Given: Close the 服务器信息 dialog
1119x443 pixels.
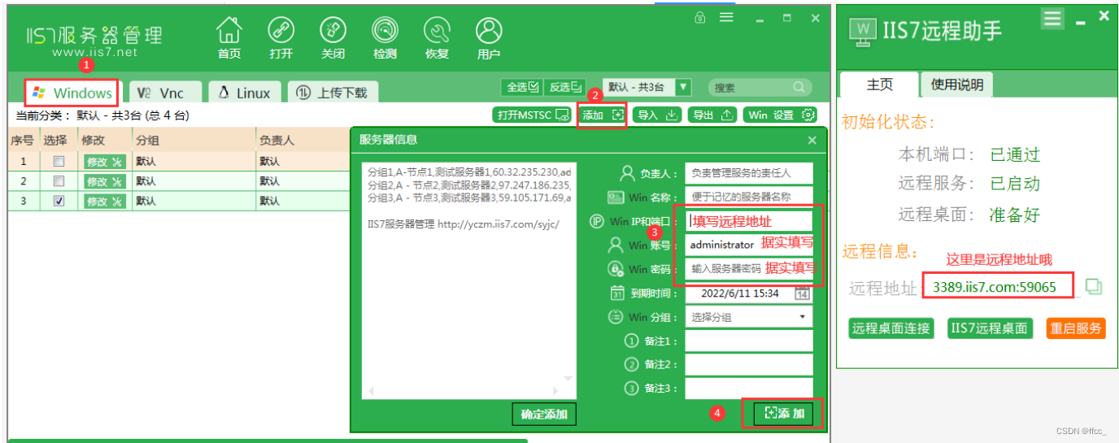Looking at the screenshot, I should [x=812, y=140].
